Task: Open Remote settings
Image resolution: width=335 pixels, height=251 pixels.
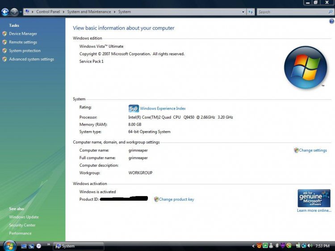Action: point(23,42)
